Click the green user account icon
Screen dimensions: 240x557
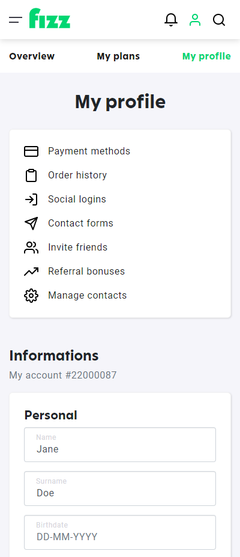pyautogui.click(x=195, y=20)
